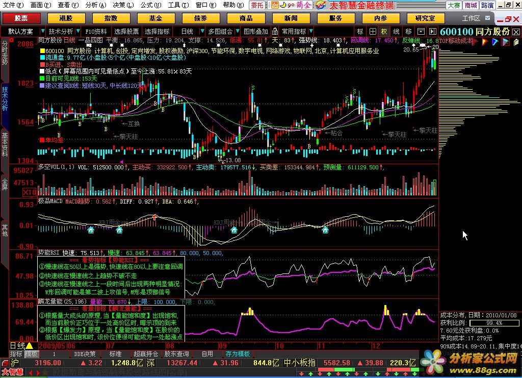522x378 pixels.
Task: Click the boxed blue bars cost icon
Action: (506, 42)
